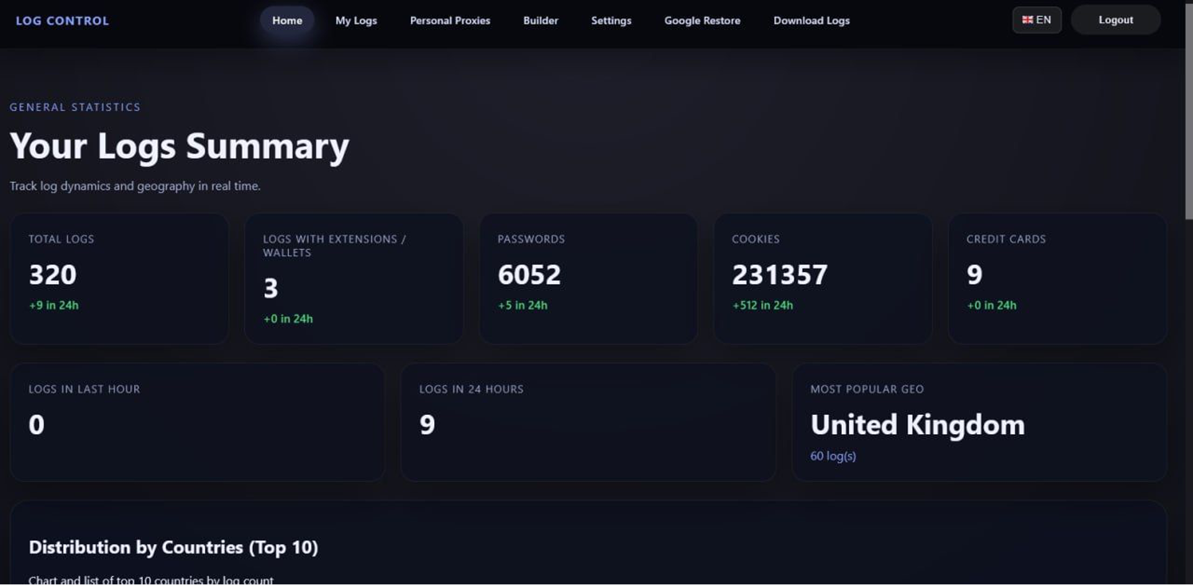Select the Credit Cards statistics card
The image size is (1193, 585).
coord(1057,278)
